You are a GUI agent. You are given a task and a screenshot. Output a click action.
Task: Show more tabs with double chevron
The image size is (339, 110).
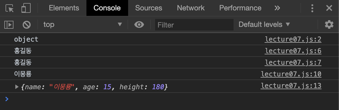coord(277,8)
